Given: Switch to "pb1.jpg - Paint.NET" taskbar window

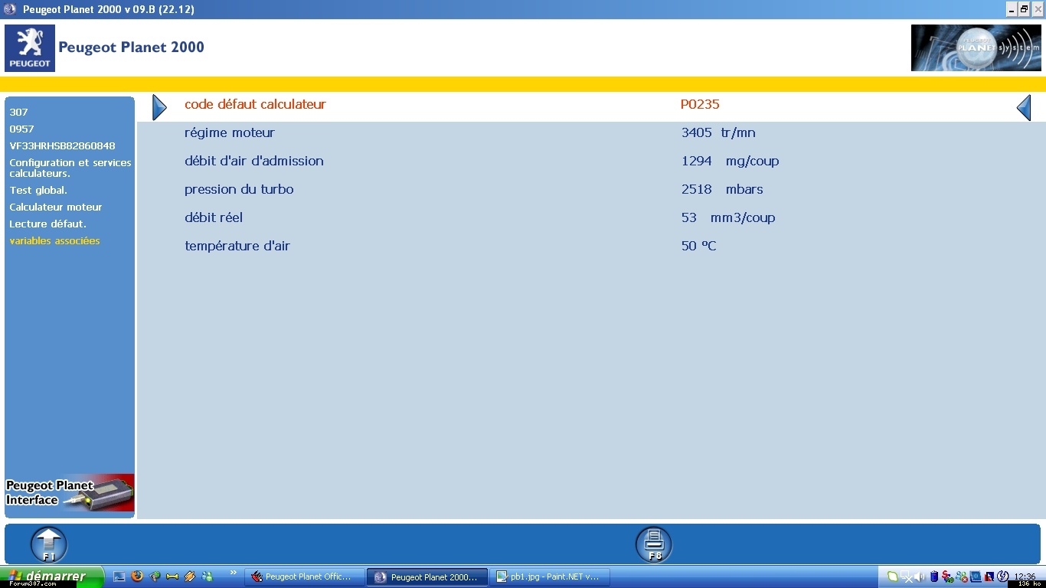Looking at the screenshot, I should (550, 577).
